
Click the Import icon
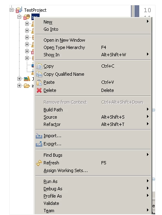[39, 136]
